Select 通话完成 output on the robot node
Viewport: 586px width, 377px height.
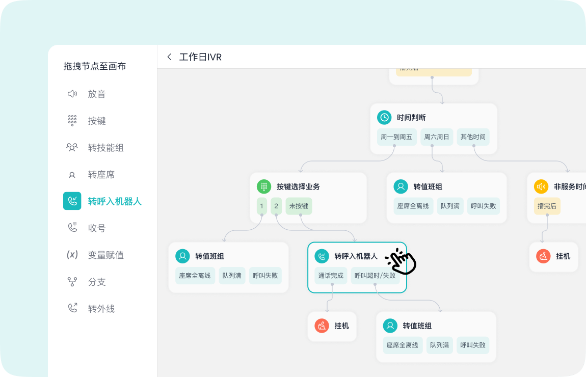click(x=331, y=276)
